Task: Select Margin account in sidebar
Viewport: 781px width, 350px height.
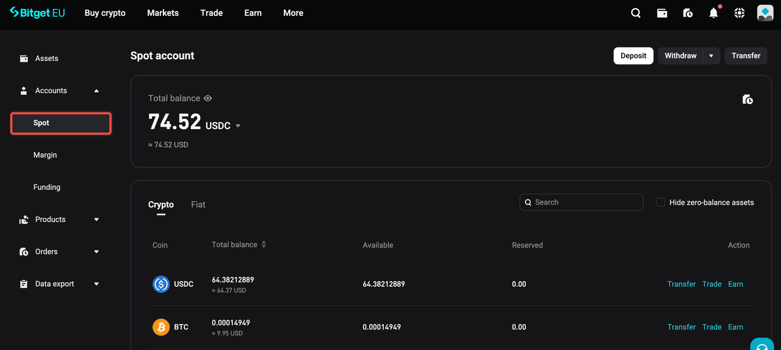Action: pos(45,155)
